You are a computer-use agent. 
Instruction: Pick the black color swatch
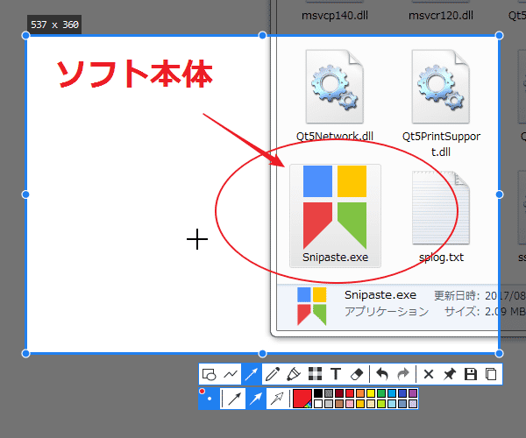318,393
